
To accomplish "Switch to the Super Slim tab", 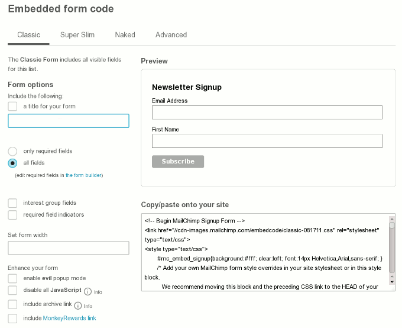I will click(x=77, y=35).
